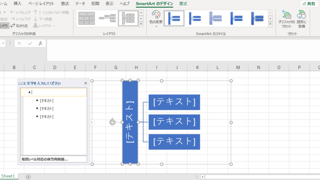Select the fourth SmartArt style thumbnail
This screenshot has width=320, height=180.
coord(236,19)
